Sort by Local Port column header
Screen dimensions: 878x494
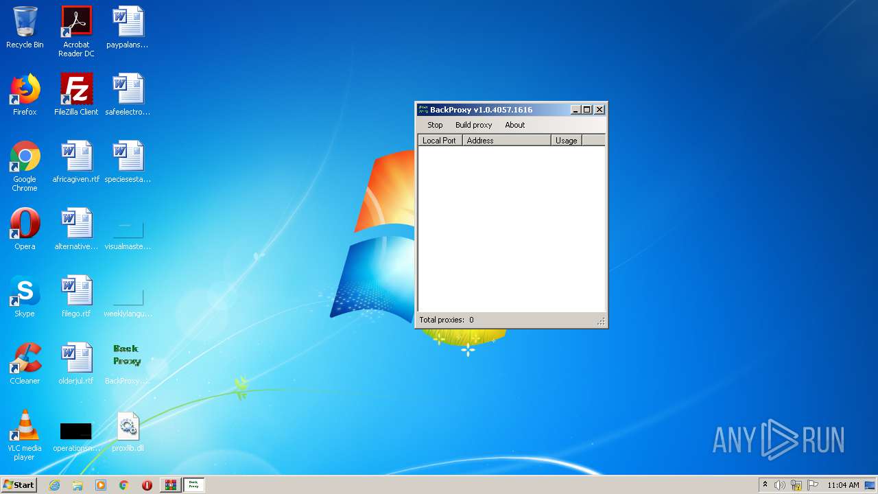440,140
